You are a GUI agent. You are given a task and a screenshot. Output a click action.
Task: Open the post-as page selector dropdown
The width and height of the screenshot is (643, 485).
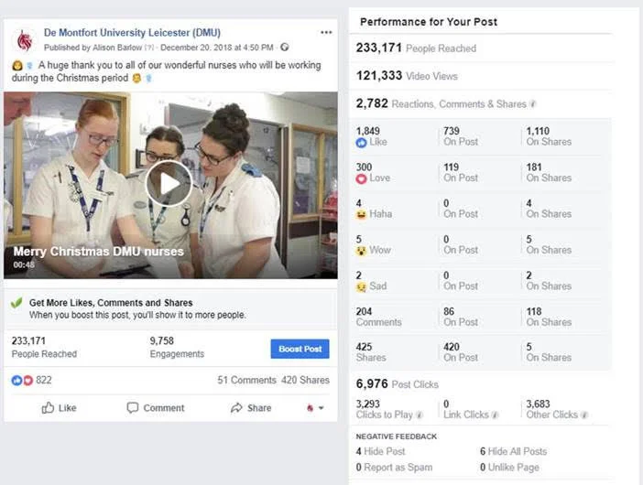pos(315,407)
